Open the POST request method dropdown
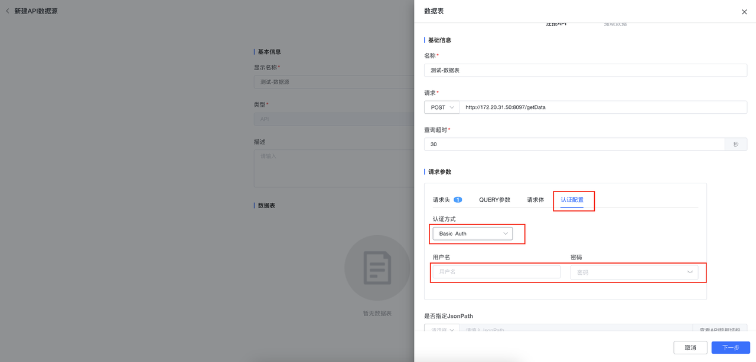This screenshot has width=756, height=362. tap(441, 107)
